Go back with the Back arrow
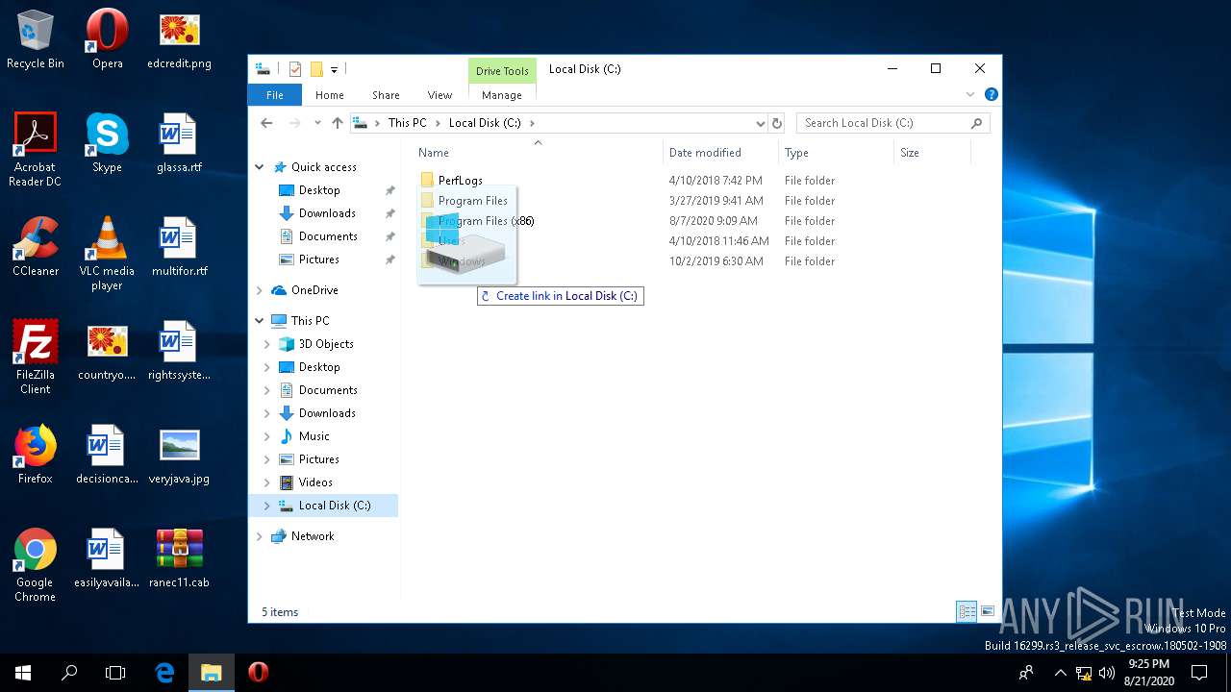1231x692 pixels. [x=267, y=123]
